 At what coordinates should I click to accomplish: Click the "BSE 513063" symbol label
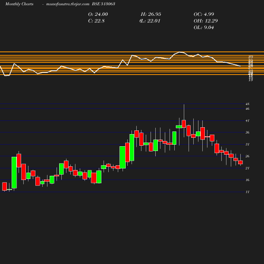click(103, 4)
